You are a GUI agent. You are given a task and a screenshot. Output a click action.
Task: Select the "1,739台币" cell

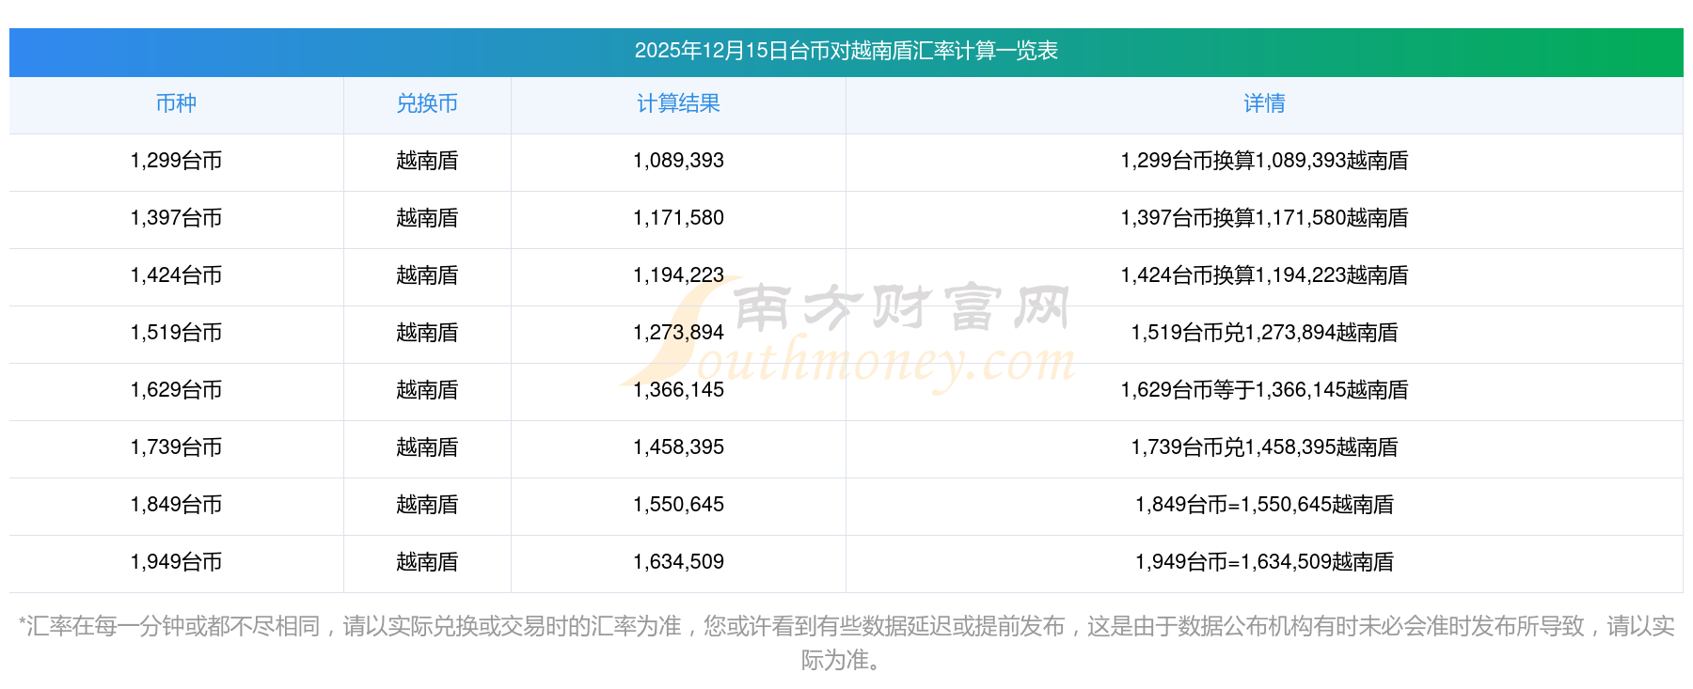tap(176, 447)
